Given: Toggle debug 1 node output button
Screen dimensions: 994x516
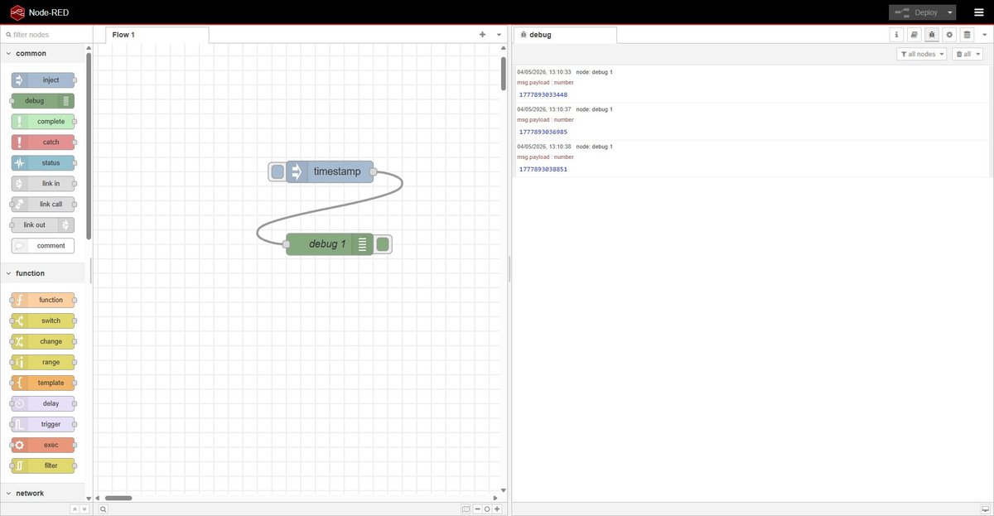Looking at the screenshot, I should click(x=383, y=244).
